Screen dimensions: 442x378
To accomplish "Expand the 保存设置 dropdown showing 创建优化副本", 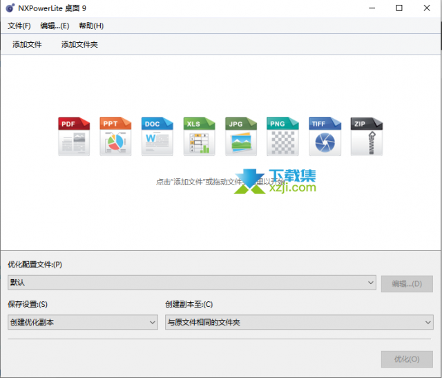I will pos(83,322).
